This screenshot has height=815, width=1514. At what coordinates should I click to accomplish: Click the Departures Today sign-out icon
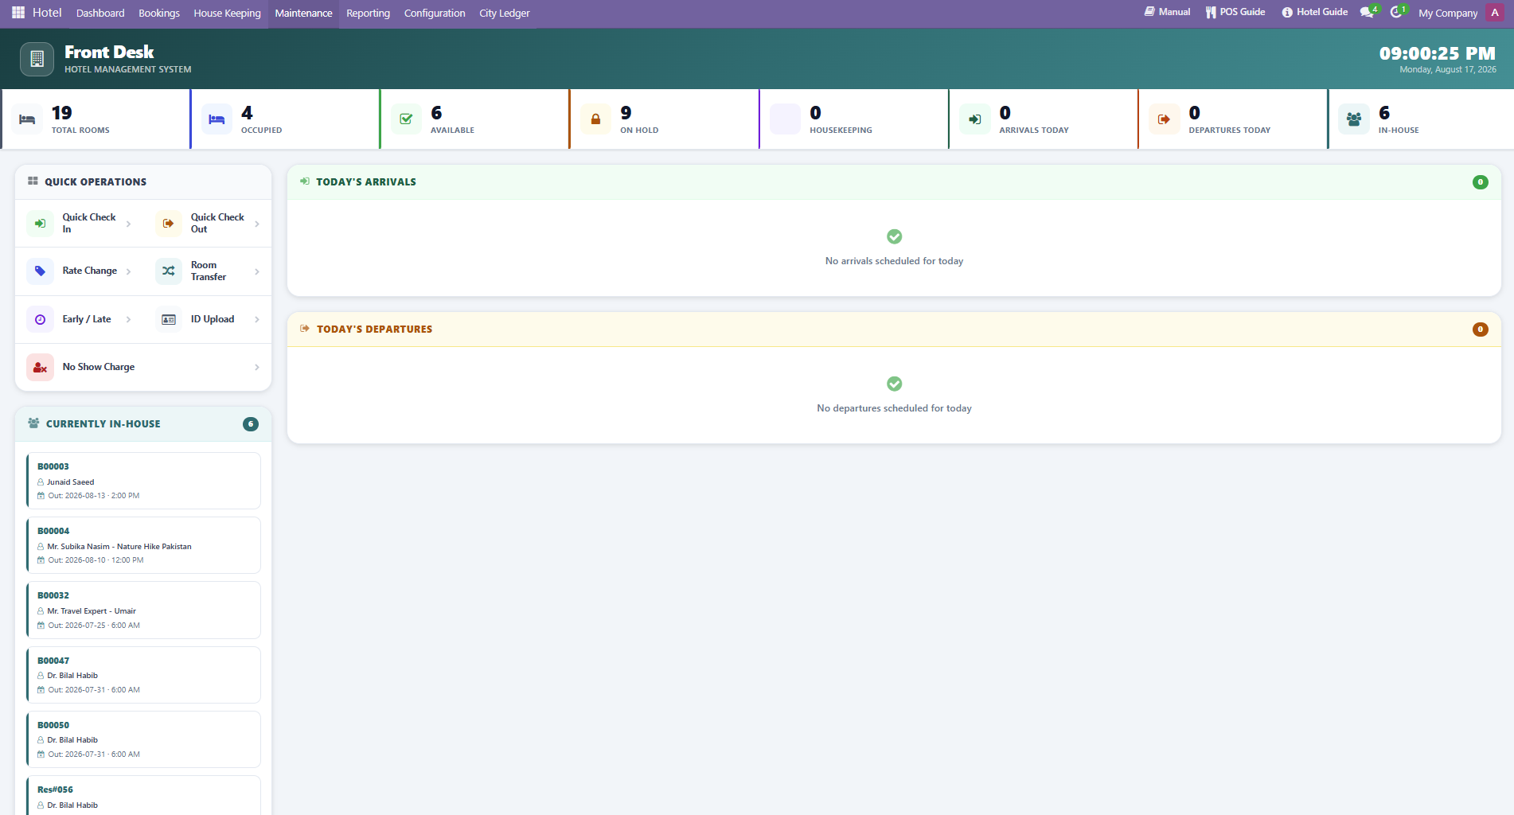pyautogui.click(x=1165, y=119)
